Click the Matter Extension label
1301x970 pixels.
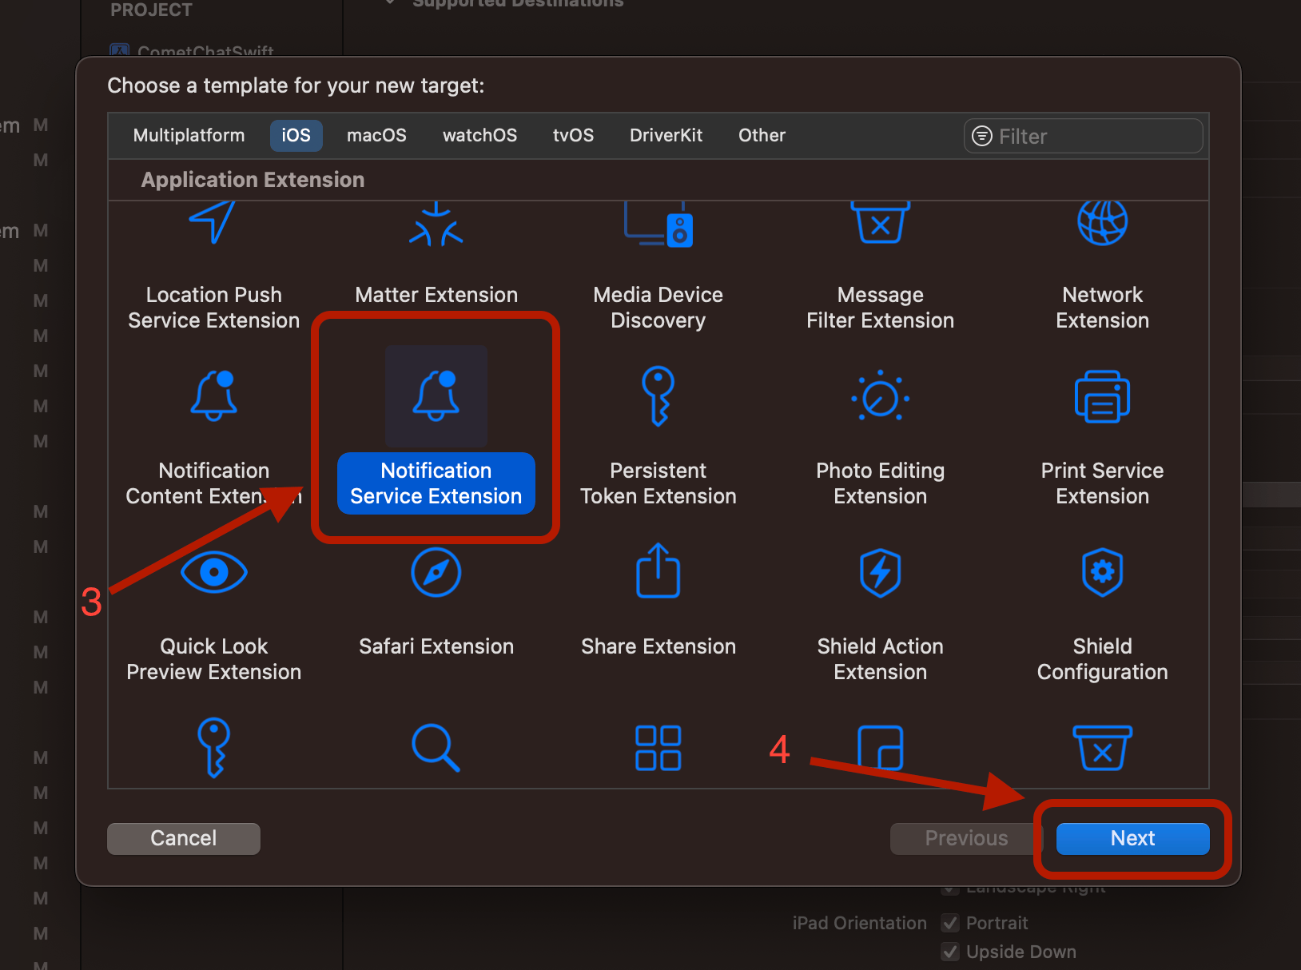[x=436, y=295]
